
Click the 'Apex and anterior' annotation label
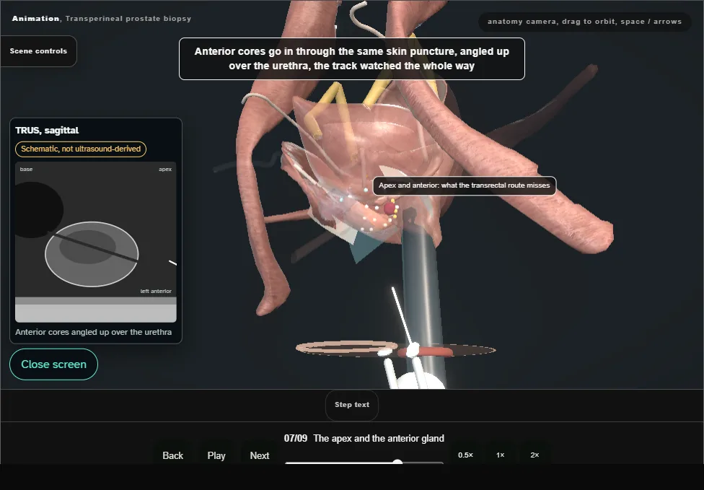pyautogui.click(x=465, y=185)
